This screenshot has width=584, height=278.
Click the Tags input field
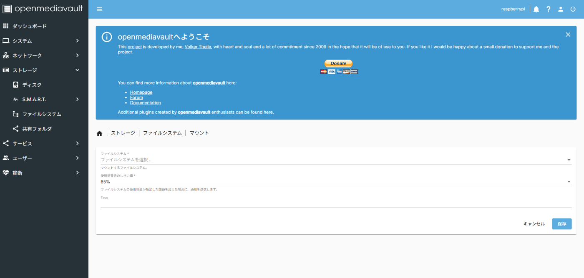pyautogui.click(x=336, y=203)
